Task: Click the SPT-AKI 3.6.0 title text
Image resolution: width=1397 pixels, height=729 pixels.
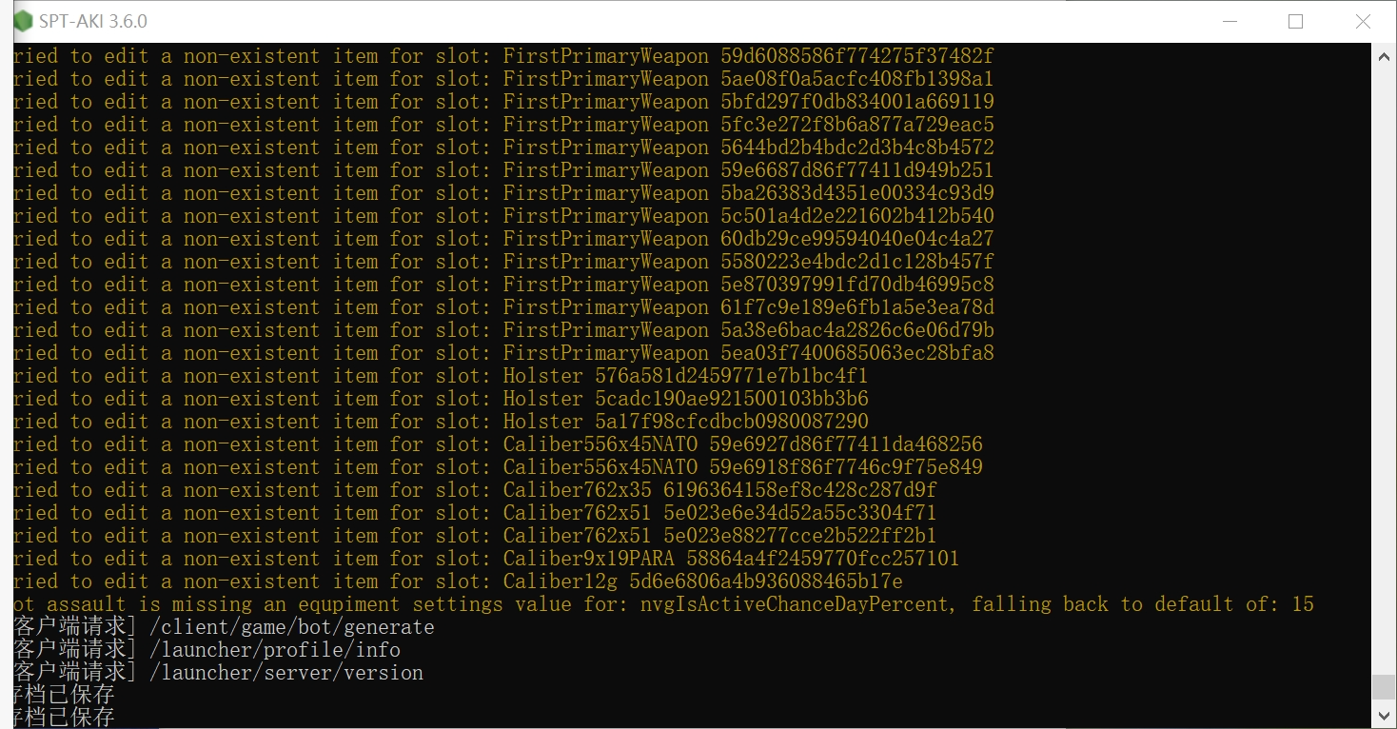Action: 93,21
